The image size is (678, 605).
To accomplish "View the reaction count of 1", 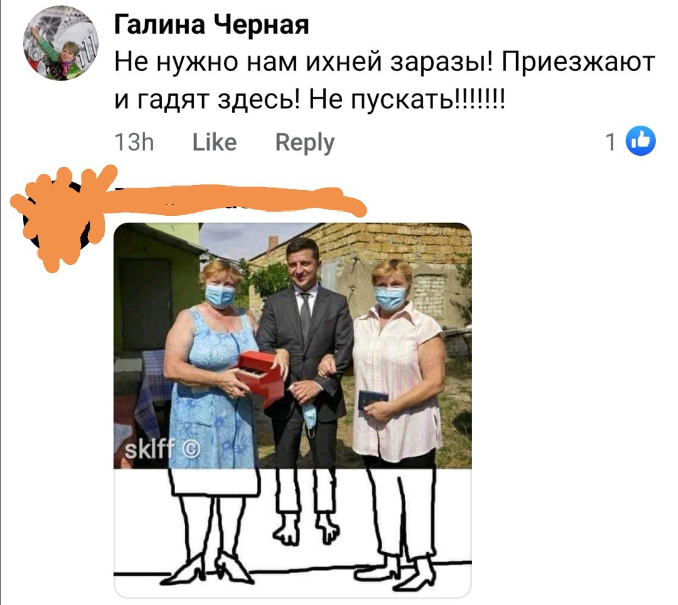I will (610, 142).
